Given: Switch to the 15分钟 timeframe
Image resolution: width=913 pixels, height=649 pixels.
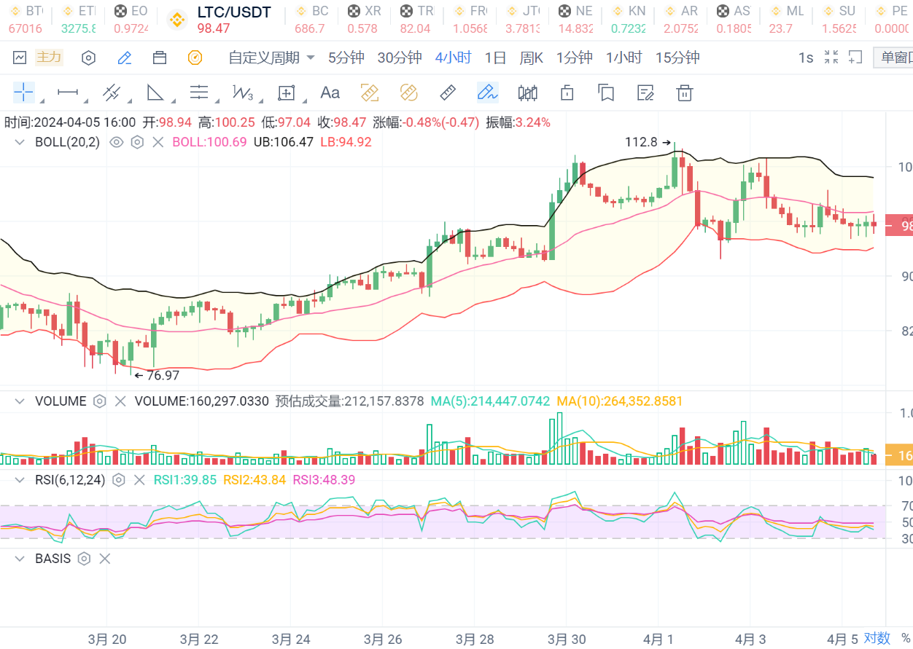Looking at the screenshot, I should point(677,58).
